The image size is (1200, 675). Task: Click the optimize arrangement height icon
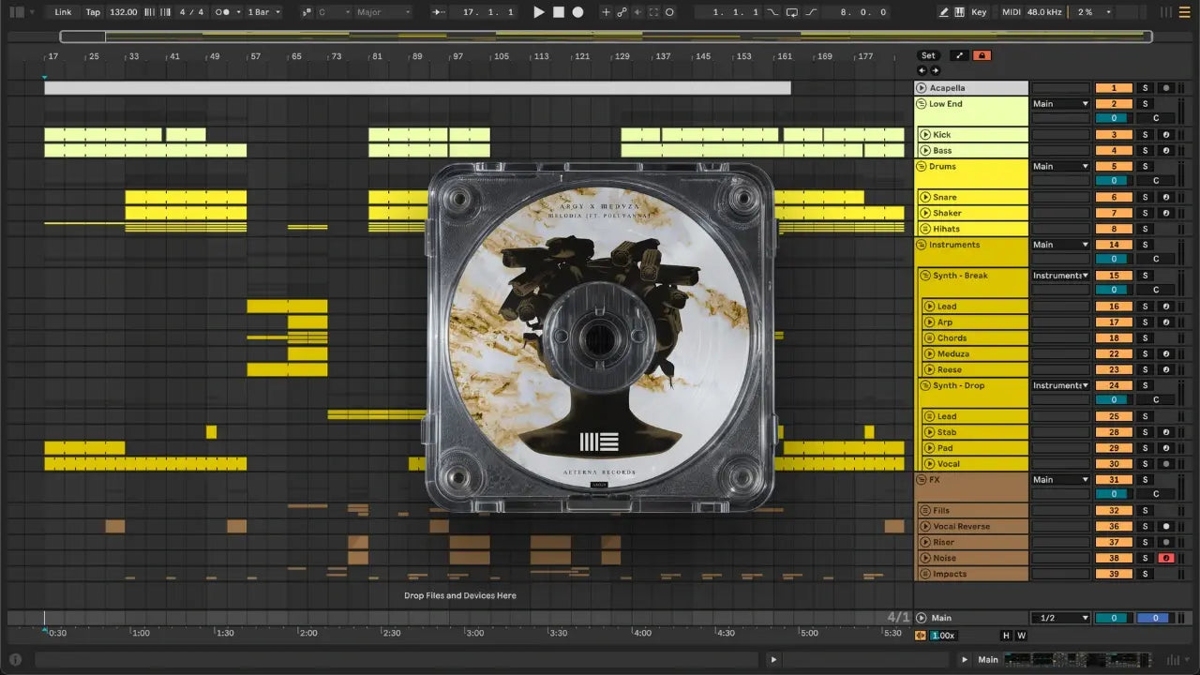click(959, 55)
